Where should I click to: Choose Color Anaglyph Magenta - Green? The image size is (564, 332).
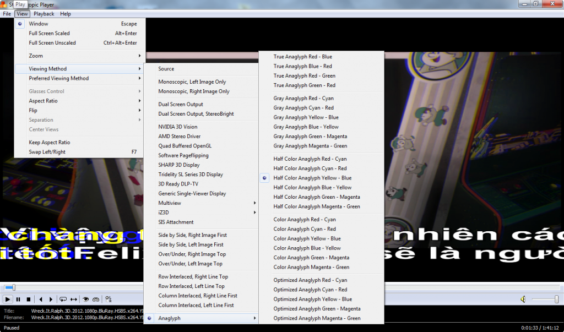[x=321, y=267]
